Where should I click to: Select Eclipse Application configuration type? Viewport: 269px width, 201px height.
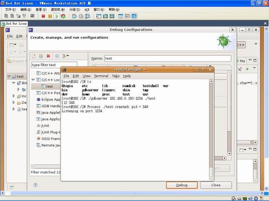tap(48, 100)
